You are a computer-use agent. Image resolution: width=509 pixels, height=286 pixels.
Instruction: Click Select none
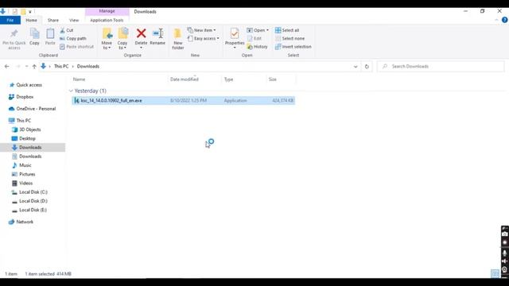click(x=289, y=39)
